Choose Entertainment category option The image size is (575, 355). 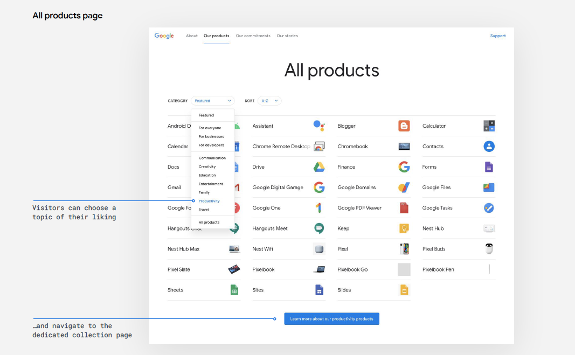click(211, 184)
